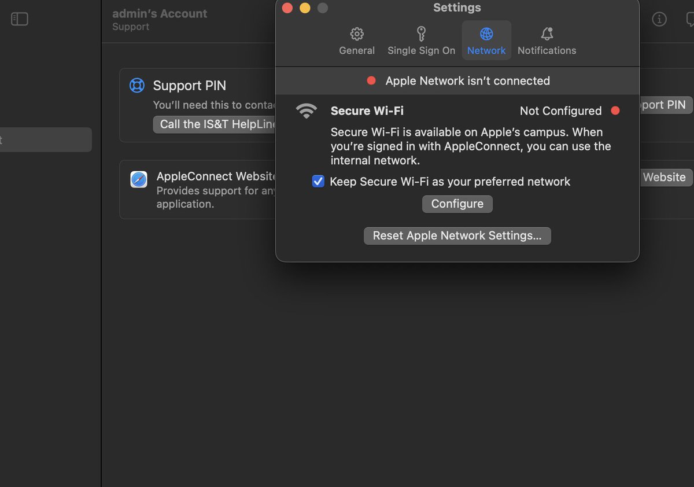Click the red status dot beside Not Configured
Viewport: 694px width, 487px height.
click(615, 110)
